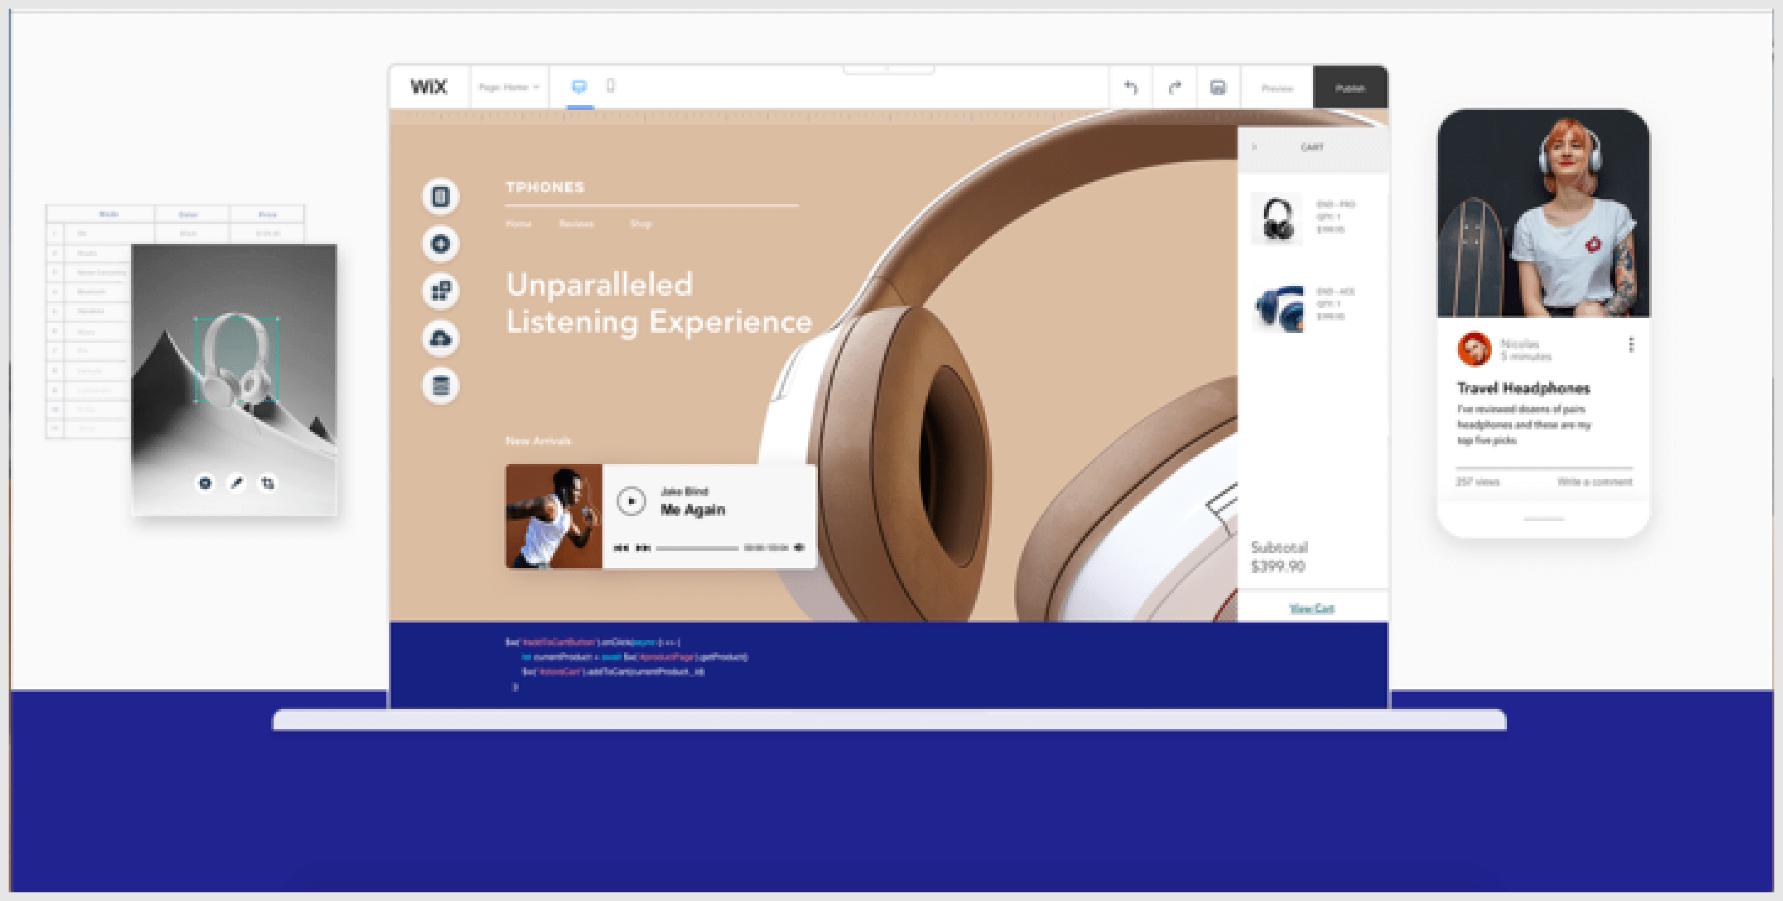
Task: Click the music player progress bar
Action: [x=697, y=548]
